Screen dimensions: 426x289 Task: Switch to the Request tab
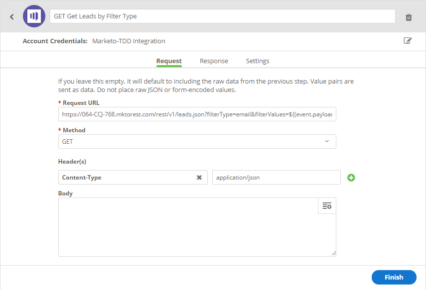pos(169,61)
